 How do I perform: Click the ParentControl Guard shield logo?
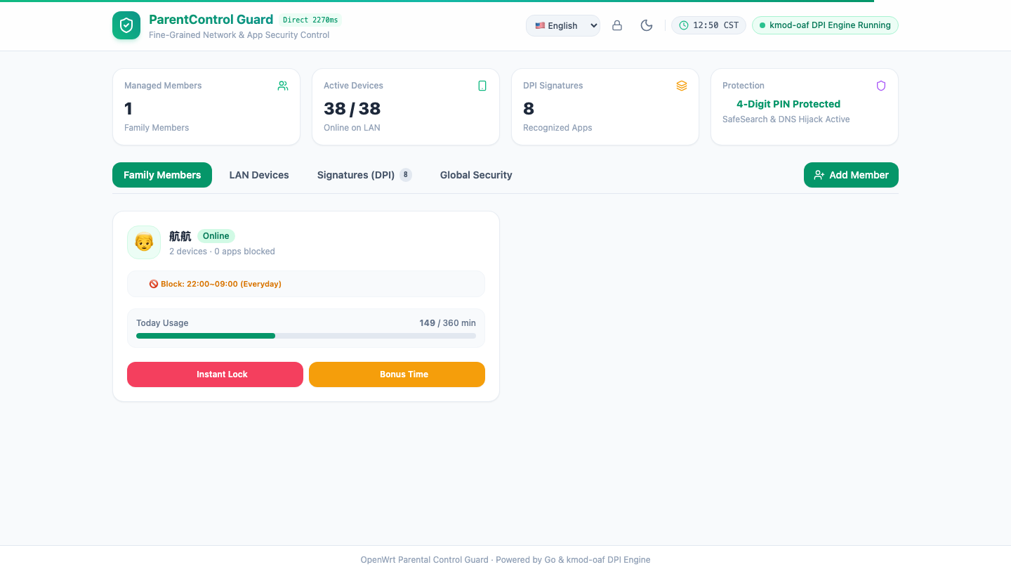[126, 25]
